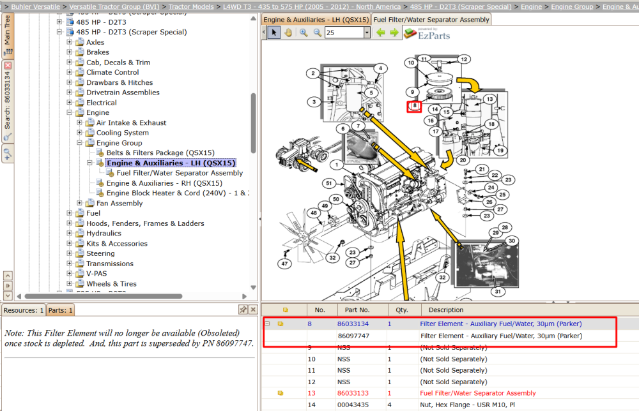Image resolution: width=639 pixels, height=411 pixels.
Task: Open the L4WD T3 435 to 575 HP breadcrumb
Action: coord(312,6)
